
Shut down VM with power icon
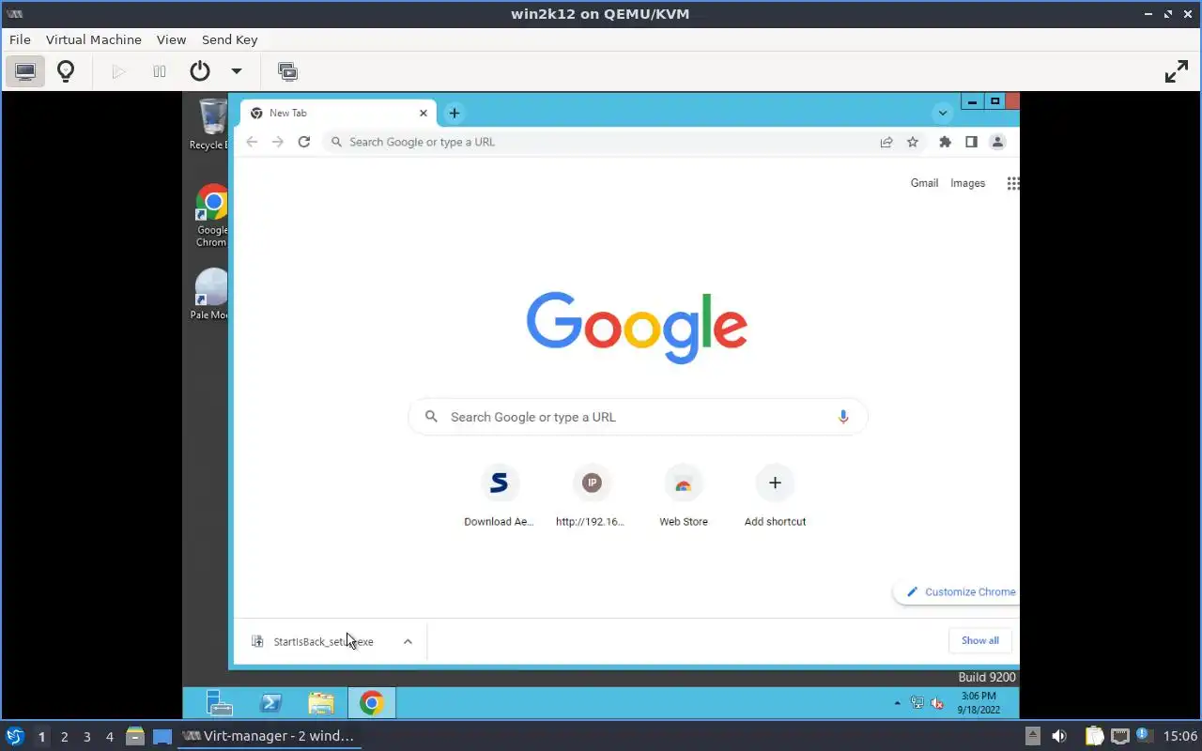[200, 71]
